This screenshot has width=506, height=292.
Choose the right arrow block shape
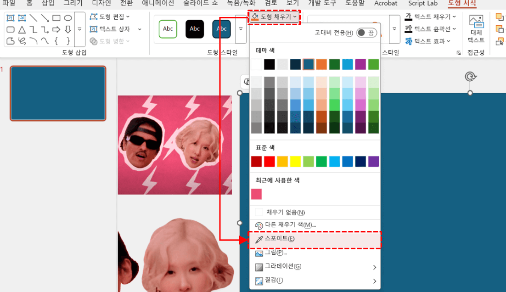pyautogui.click(x=56, y=30)
